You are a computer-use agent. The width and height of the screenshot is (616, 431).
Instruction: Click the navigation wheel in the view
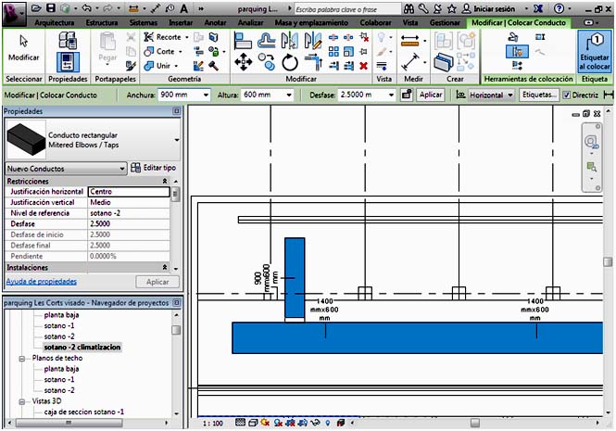tap(591, 142)
